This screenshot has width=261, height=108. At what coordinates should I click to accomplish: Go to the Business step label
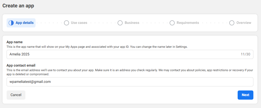coord(132,23)
